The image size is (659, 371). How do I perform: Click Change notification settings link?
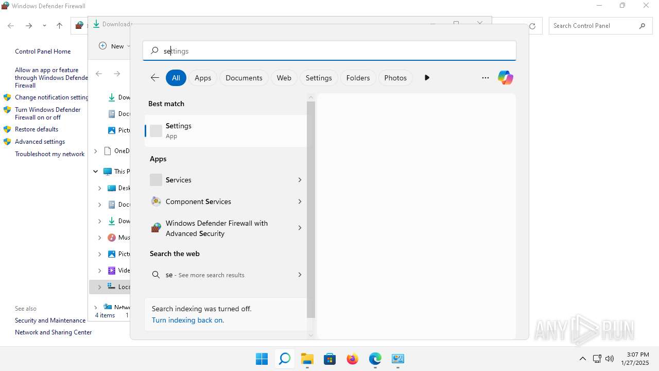click(x=51, y=97)
